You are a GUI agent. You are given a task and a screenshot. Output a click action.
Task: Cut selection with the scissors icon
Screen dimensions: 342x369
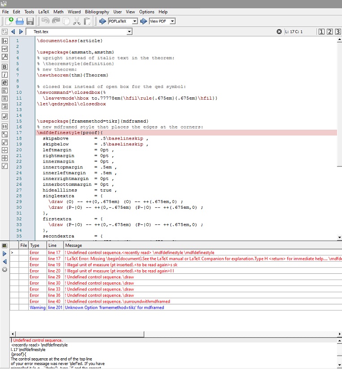(77, 21)
